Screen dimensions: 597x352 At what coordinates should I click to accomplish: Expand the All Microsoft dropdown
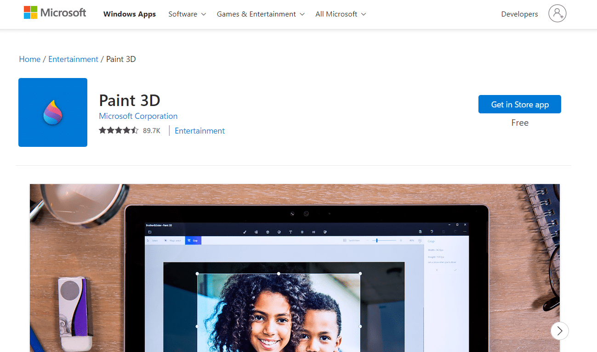341,14
